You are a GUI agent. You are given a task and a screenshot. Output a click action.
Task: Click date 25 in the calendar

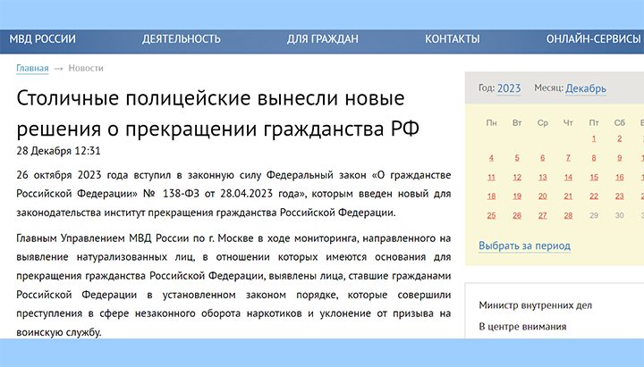(x=491, y=215)
